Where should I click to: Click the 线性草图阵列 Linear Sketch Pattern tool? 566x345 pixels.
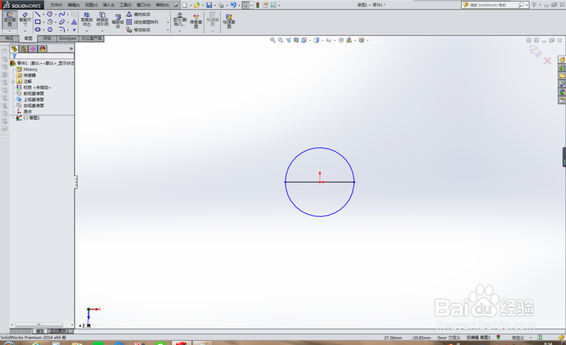pos(142,22)
